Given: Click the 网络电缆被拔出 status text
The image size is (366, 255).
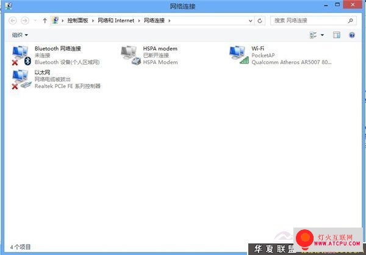Looking at the screenshot, I should (52, 79).
